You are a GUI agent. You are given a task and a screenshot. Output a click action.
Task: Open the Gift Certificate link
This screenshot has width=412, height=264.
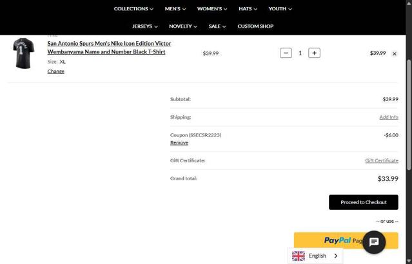point(382,160)
